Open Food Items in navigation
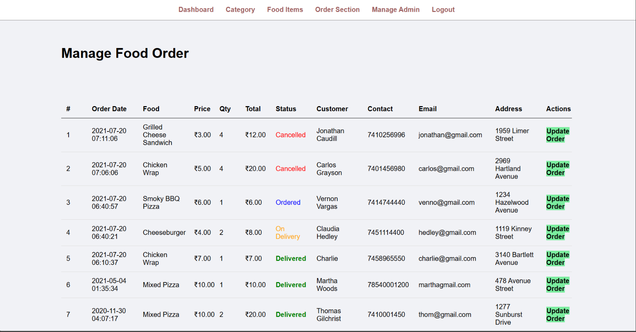This screenshot has height=332, width=636. 285,10
